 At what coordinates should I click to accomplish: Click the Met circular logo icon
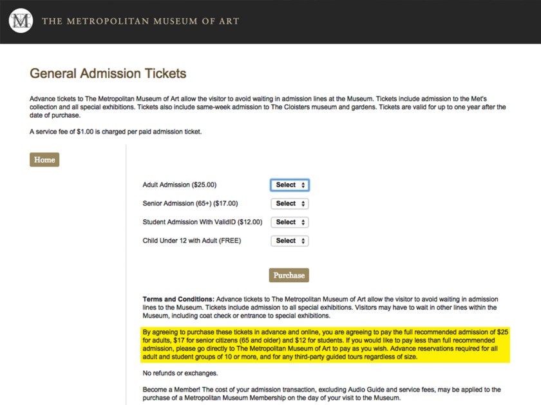[21, 21]
